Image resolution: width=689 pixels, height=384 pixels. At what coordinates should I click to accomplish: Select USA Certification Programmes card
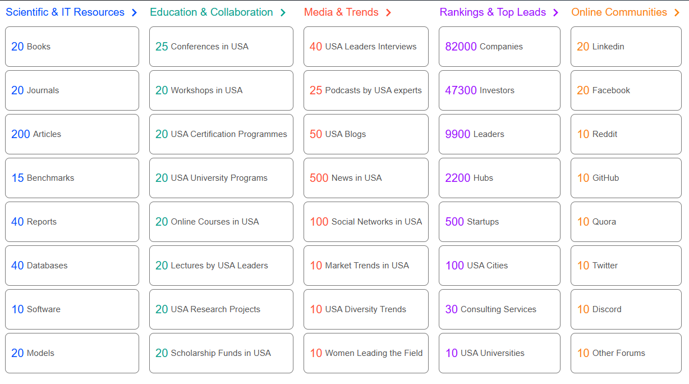tap(221, 134)
